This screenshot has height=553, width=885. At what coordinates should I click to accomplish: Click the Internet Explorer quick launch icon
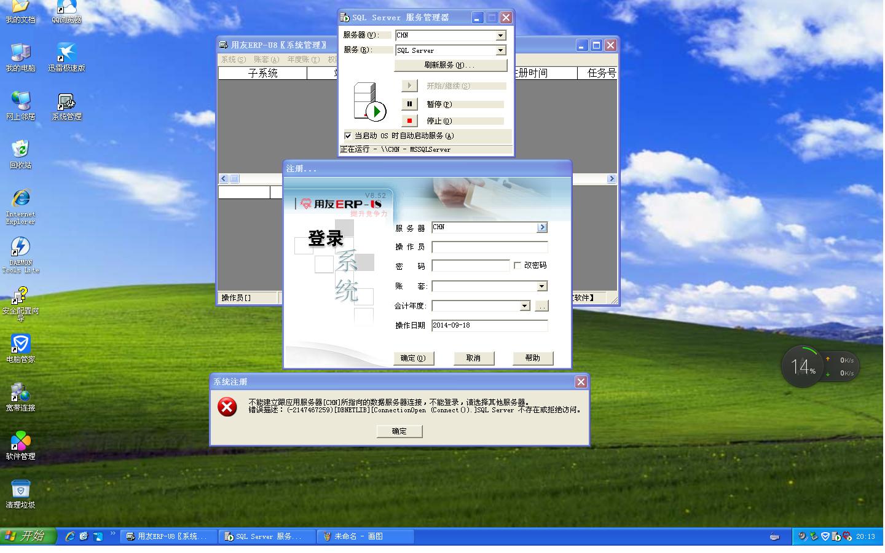coord(70,536)
